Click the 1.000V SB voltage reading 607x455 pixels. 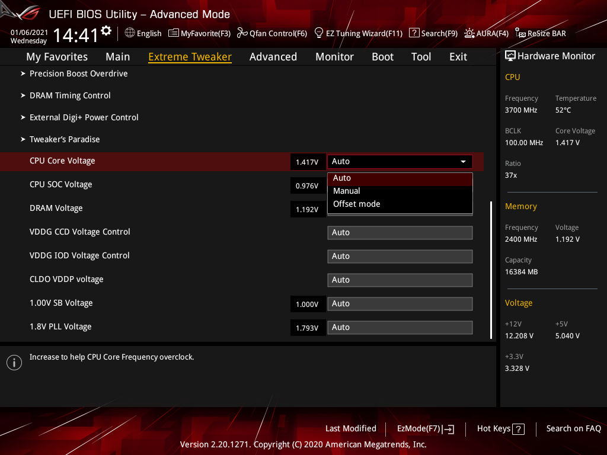(x=308, y=304)
